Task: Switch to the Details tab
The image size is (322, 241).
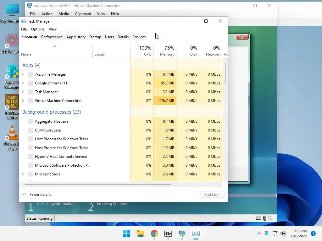Action: tap(123, 37)
